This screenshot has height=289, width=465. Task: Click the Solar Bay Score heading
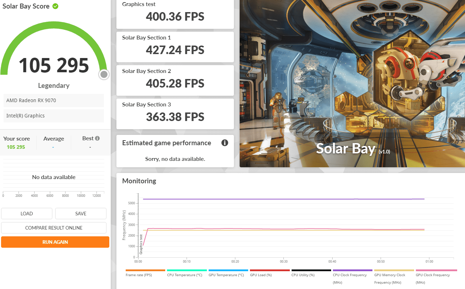(26, 6)
